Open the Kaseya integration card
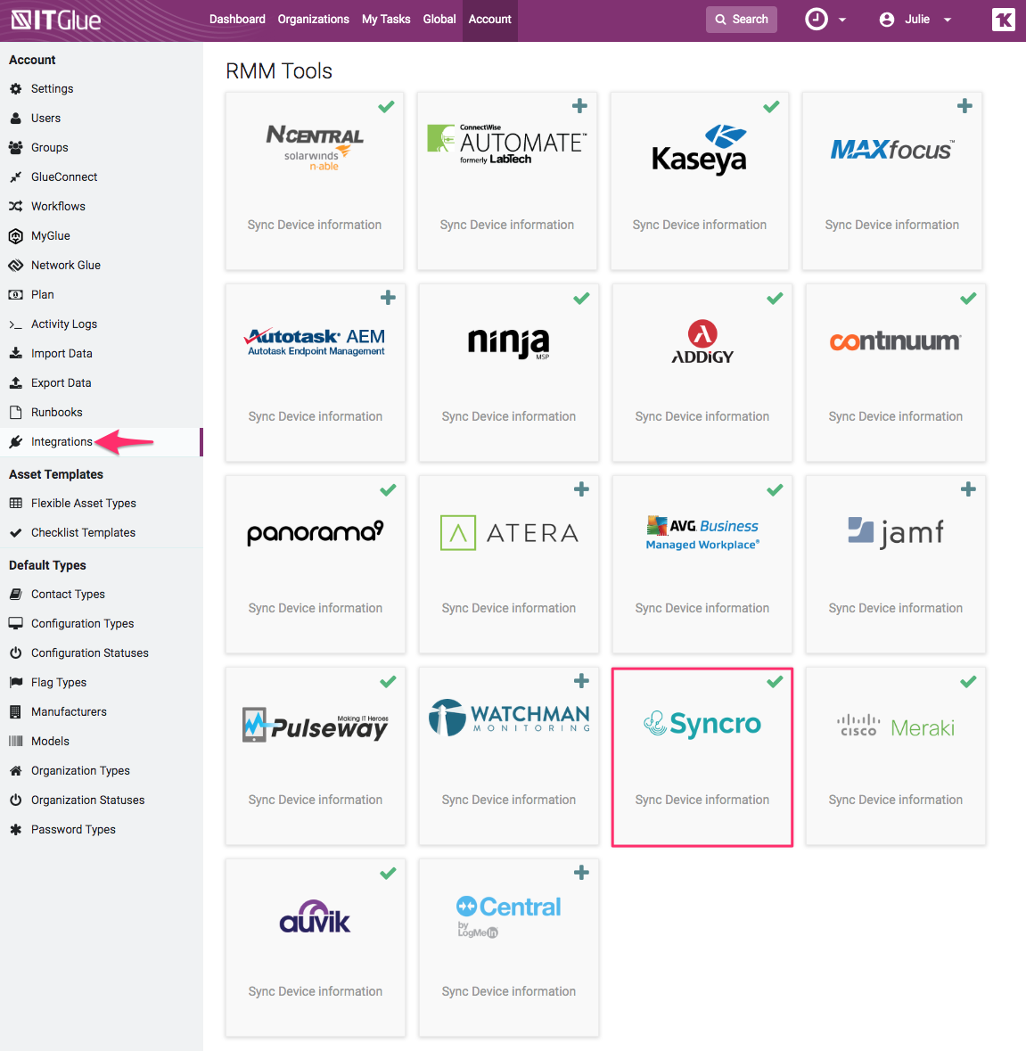The width and height of the screenshot is (1026, 1051). point(700,181)
